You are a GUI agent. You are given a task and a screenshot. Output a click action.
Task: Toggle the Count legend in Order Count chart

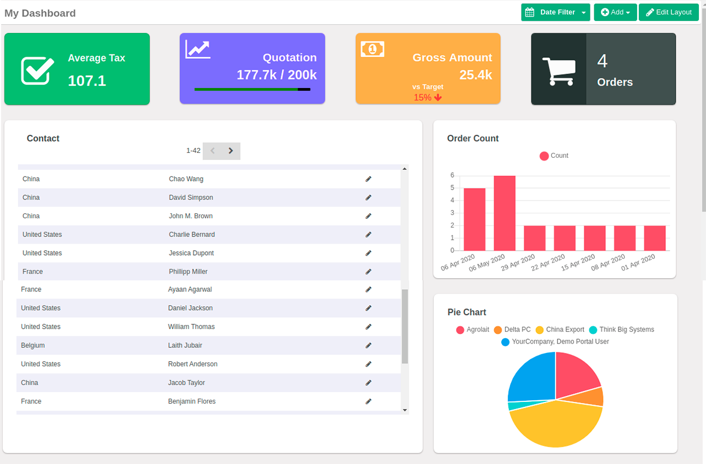(554, 156)
